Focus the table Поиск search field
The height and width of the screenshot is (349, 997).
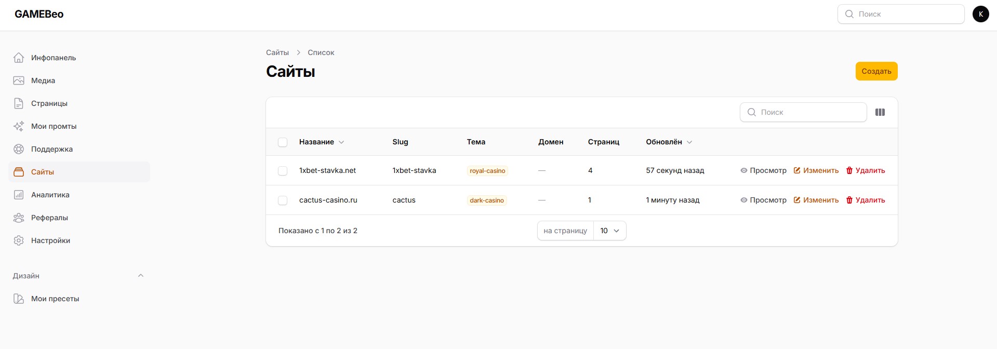pyautogui.click(x=803, y=112)
